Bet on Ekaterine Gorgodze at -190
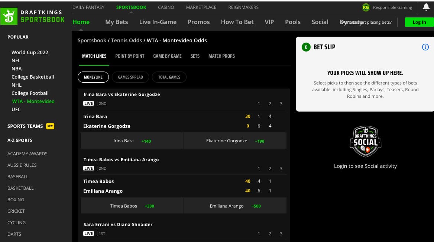The width and height of the screenshot is (434, 242). pos(235,141)
